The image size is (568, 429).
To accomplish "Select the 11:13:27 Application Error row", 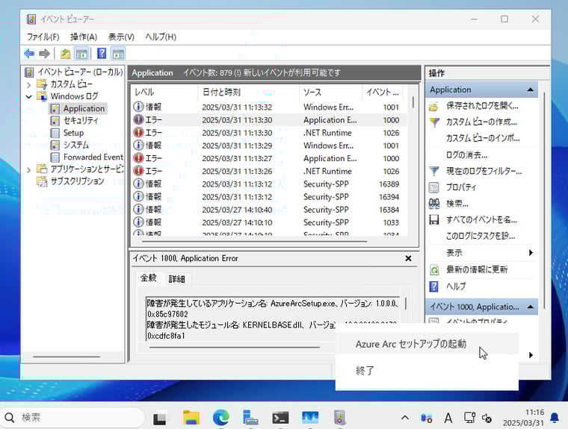I will (268, 158).
